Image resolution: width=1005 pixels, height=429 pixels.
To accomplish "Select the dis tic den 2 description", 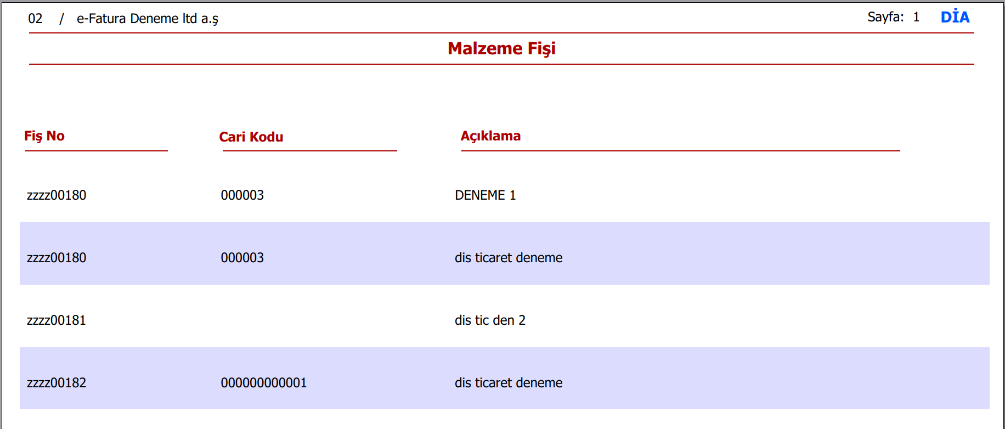I will [490, 320].
